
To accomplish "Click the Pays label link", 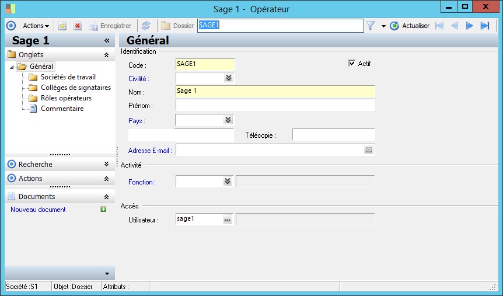I will tap(137, 121).
